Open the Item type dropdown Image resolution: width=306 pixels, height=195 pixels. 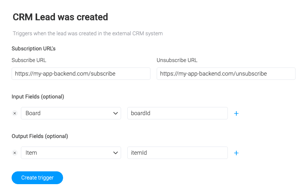pos(71,153)
